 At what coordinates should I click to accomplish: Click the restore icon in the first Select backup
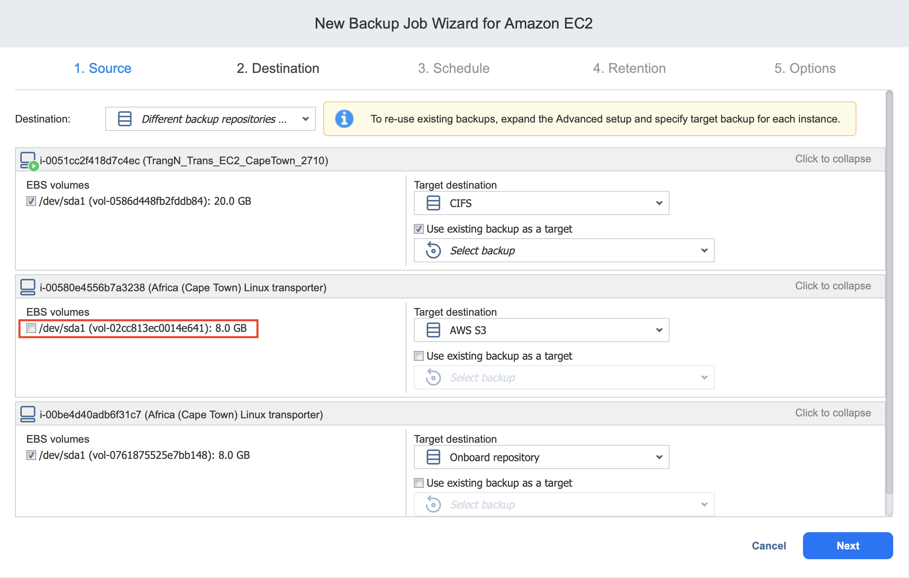[x=433, y=251]
